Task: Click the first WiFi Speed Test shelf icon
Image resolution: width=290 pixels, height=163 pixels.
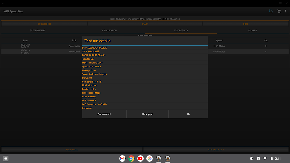Action: point(159,159)
